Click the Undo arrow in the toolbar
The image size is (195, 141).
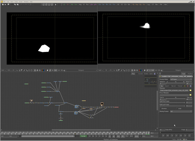tap(21, 5)
